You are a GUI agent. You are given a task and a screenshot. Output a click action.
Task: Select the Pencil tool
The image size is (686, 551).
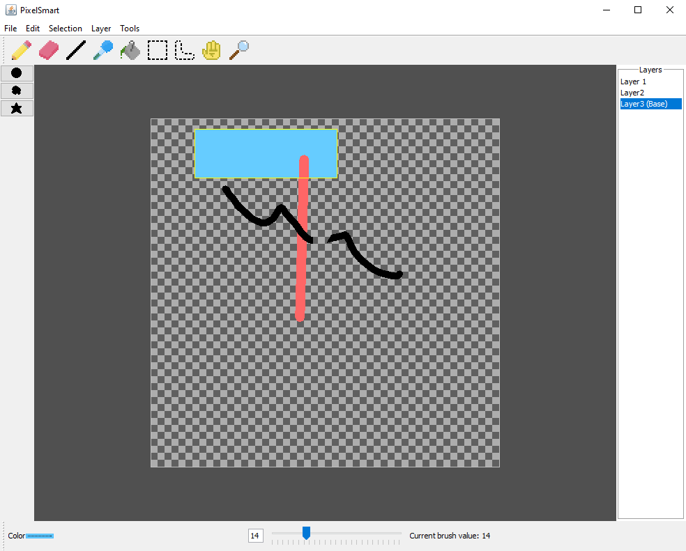(x=22, y=50)
